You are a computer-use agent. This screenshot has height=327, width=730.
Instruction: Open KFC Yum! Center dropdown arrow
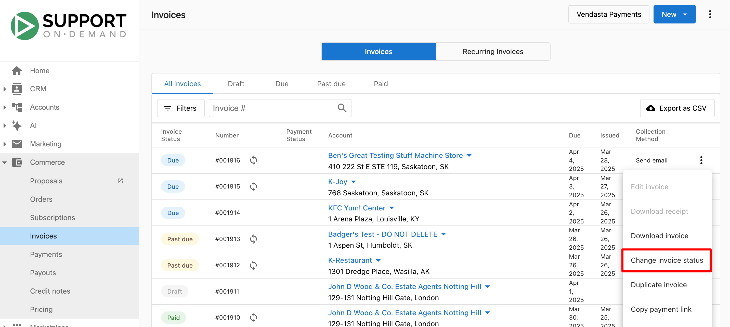pos(392,208)
